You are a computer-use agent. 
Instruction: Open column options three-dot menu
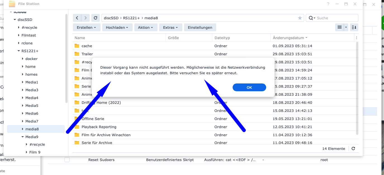[356, 38]
